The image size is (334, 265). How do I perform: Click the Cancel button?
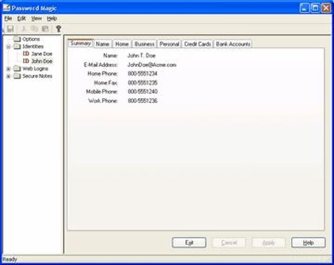tap(229, 242)
